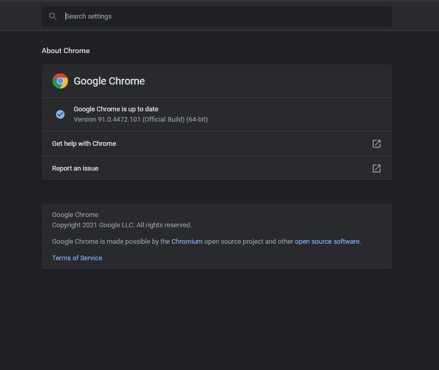View the Terms of Service
This screenshot has width=439, height=370.
77,258
